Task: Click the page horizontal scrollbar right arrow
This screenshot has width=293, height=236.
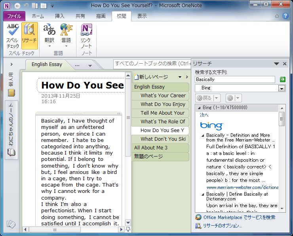Action: click(121, 229)
